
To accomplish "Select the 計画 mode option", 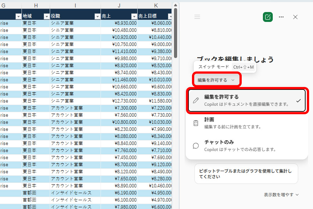I will pyautogui.click(x=247, y=123).
